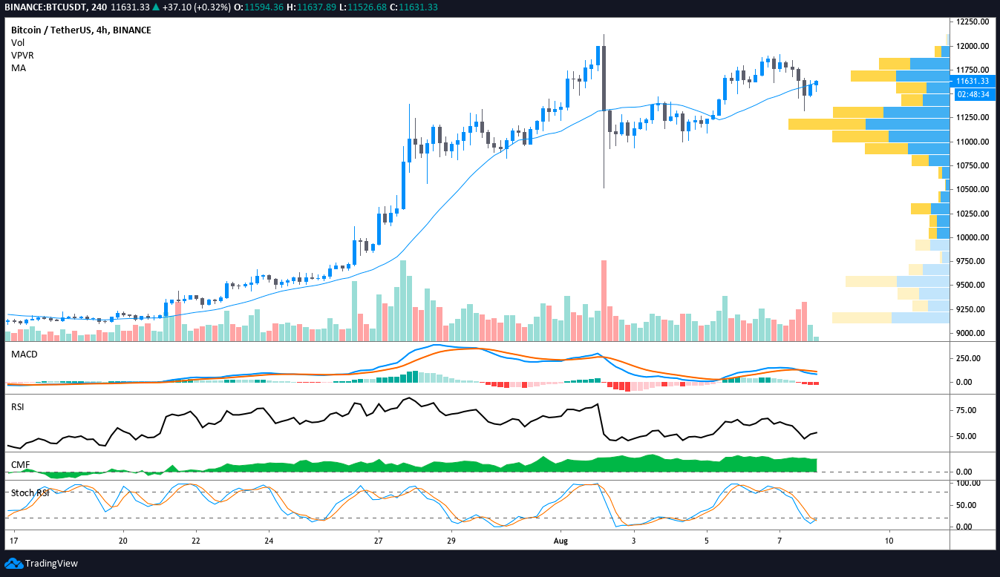Click the 02:48:34 candle countdown tag

point(973,94)
